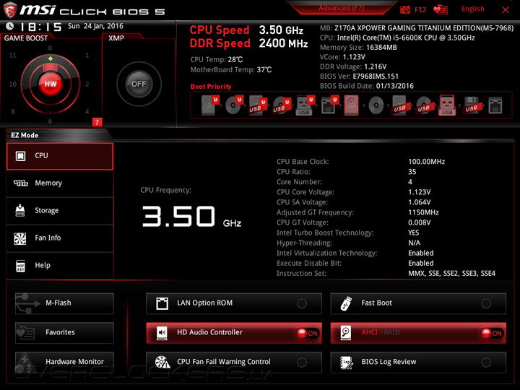Select the UEFI USB hard disk boot device

pos(258,105)
